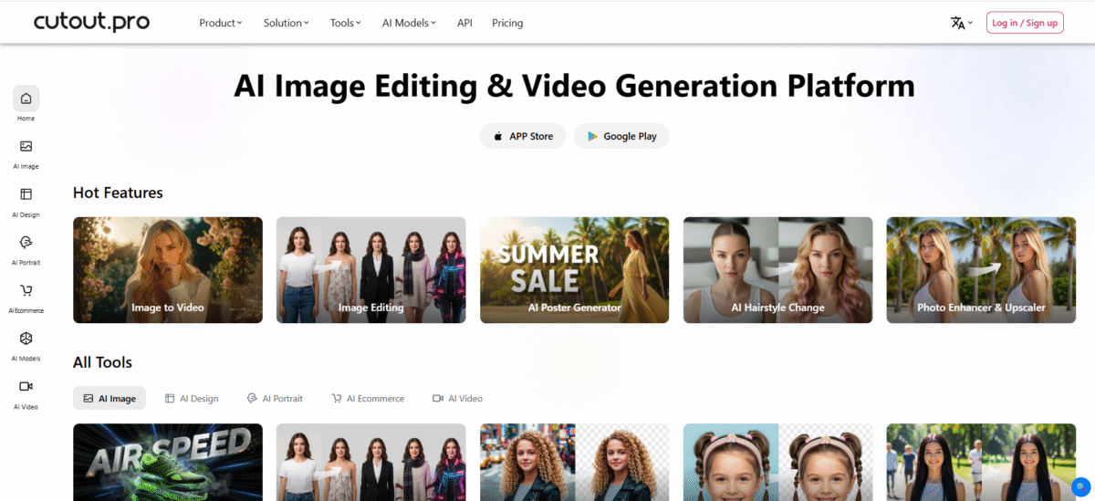Open the language selector icon

pyautogui.click(x=961, y=23)
